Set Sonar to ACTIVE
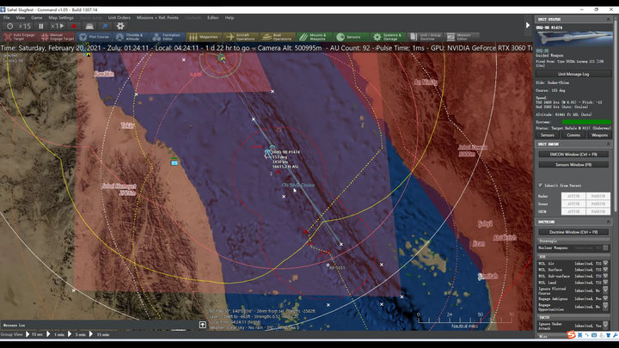 pyautogui.click(x=573, y=204)
